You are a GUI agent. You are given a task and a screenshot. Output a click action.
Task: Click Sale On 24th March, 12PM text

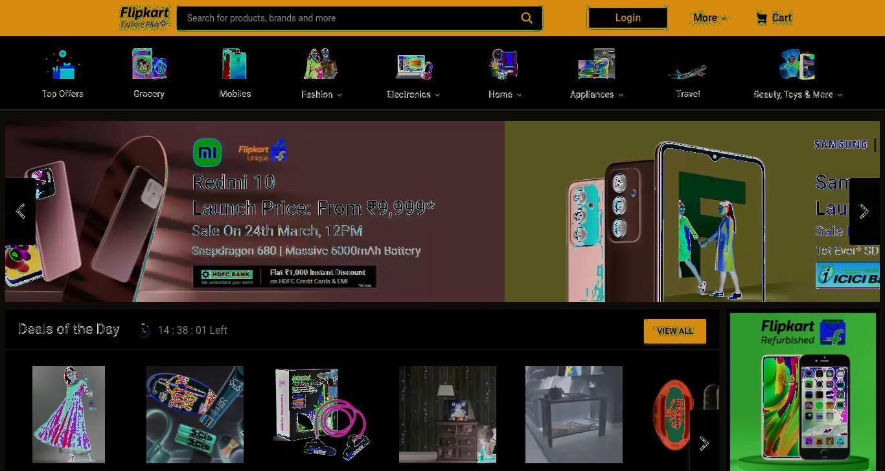(x=277, y=231)
